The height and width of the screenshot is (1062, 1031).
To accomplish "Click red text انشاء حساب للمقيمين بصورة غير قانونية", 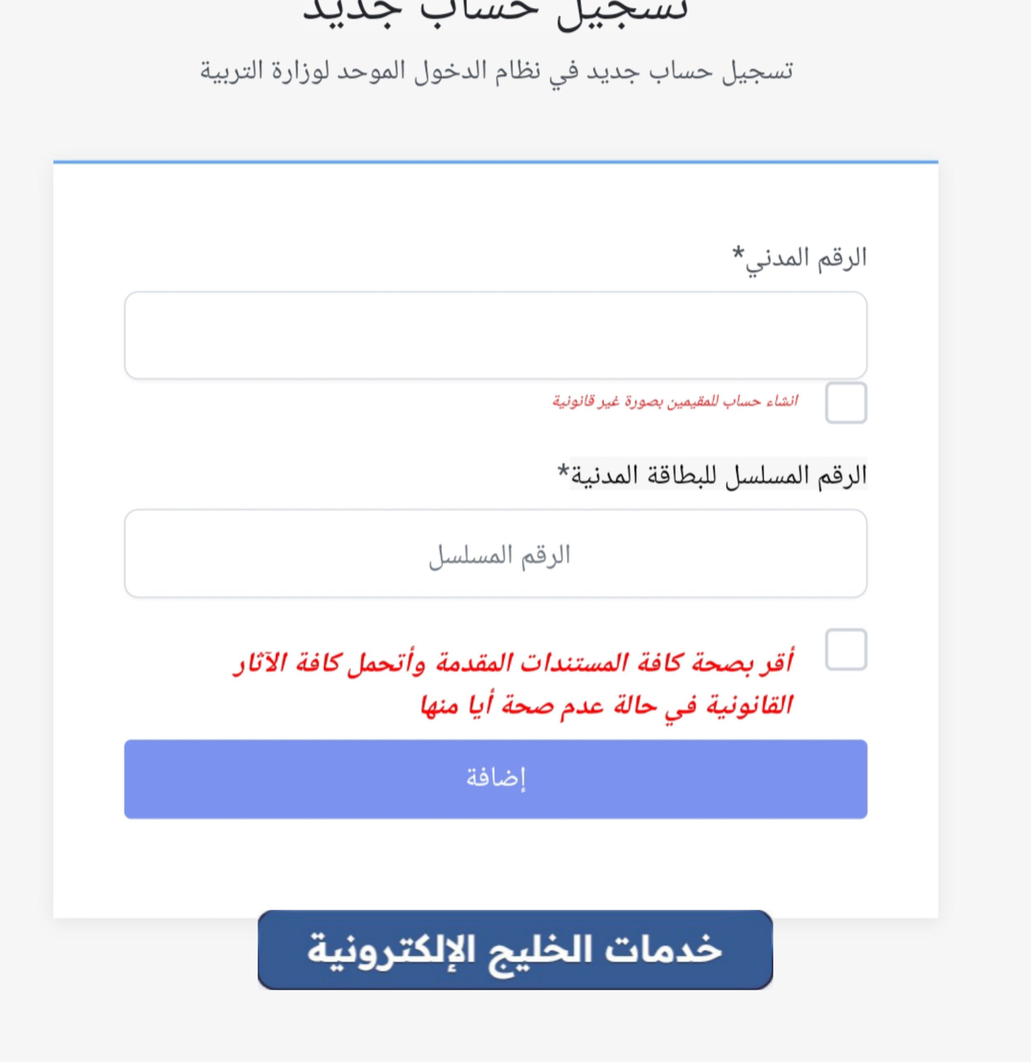I will click(x=675, y=402).
